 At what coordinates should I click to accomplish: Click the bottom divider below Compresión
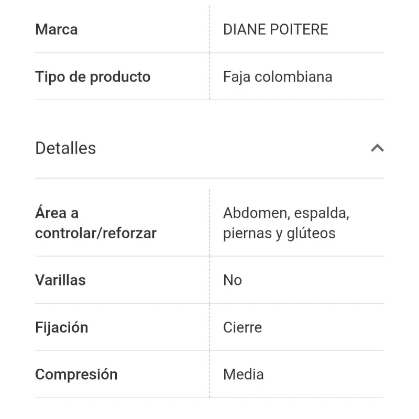click(210, 398)
